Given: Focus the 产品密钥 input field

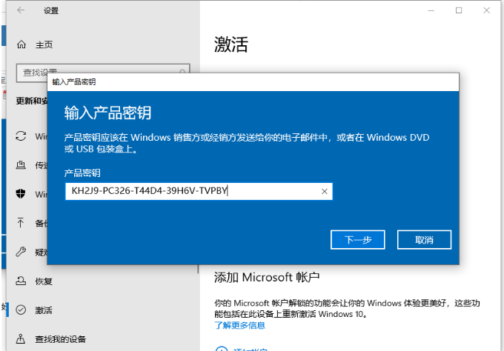Looking at the screenshot, I should (x=191, y=191).
